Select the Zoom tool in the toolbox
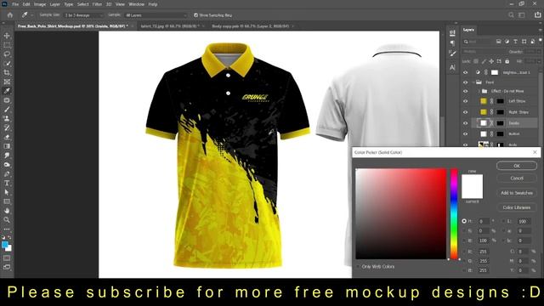The image size is (544, 306). coord(7,219)
